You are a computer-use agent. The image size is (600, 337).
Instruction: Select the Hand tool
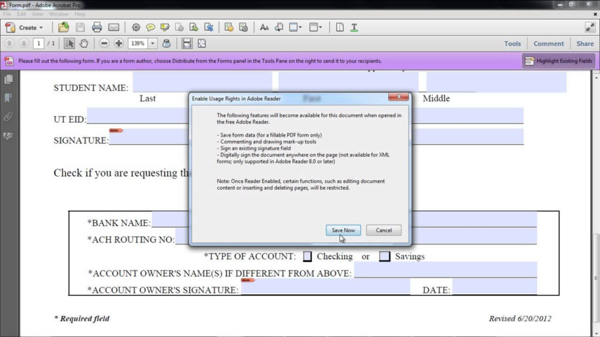tap(85, 43)
